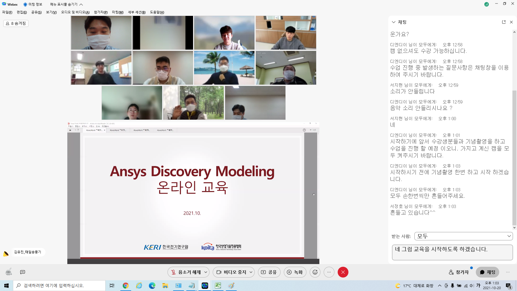Open the reactions smiley icon
Viewport: 517px width, 291px height.
point(315,272)
